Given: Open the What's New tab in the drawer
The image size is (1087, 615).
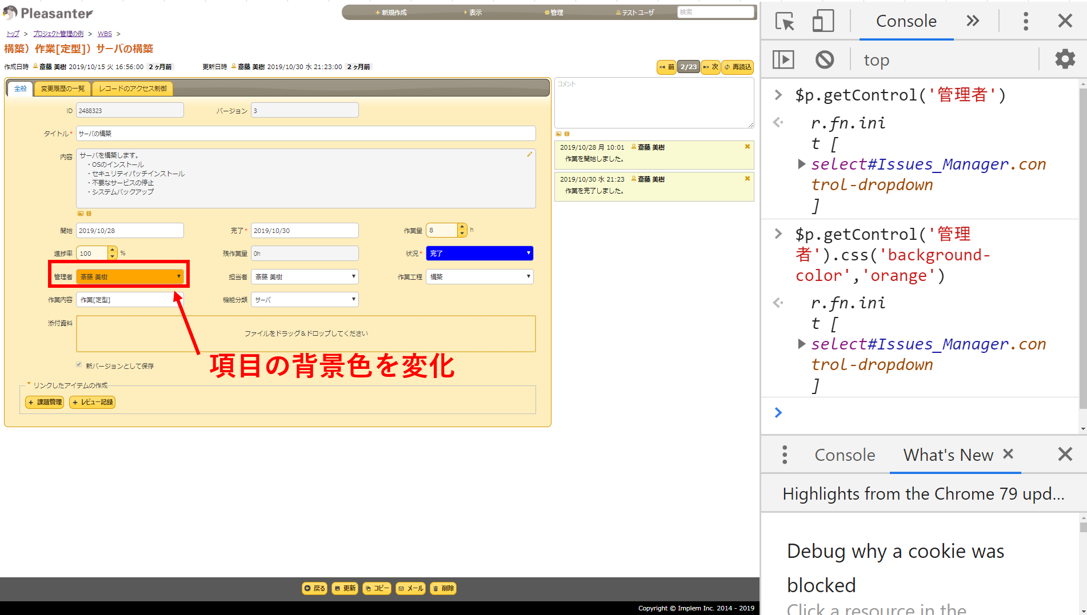Looking at the screenshot, I should point(948,455).
